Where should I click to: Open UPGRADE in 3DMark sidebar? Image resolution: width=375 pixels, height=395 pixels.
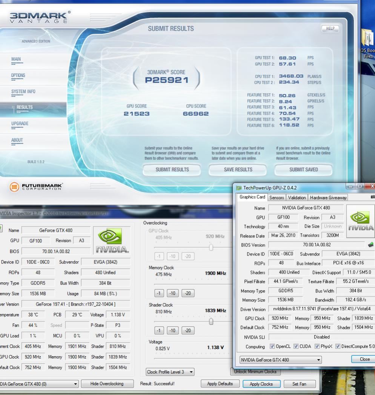coord(20,124)
